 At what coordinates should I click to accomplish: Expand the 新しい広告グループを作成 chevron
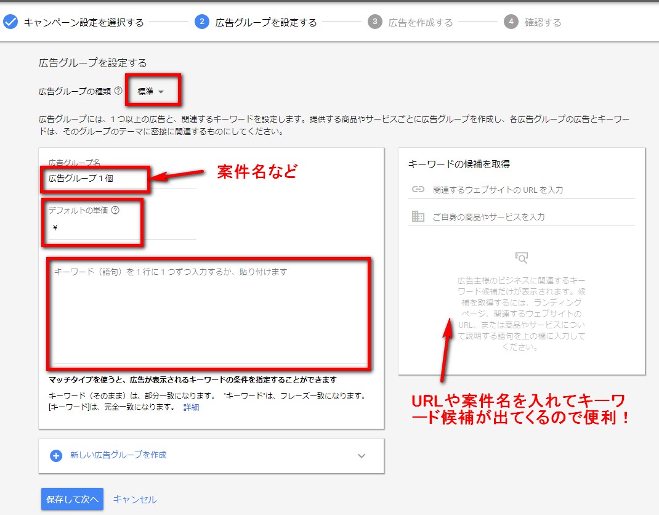click(x=362, y=456)
